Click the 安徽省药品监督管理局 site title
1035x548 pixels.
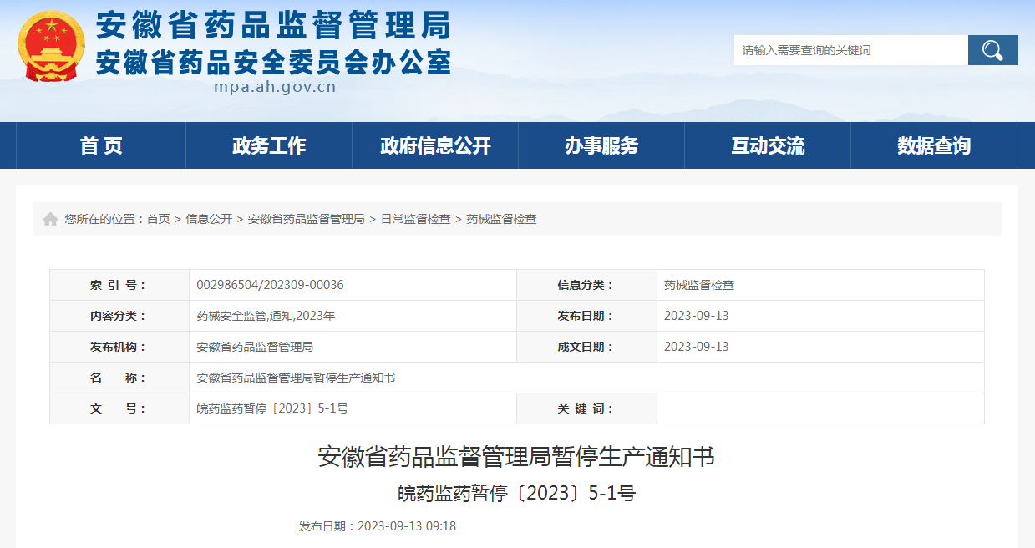pos(273,26)
